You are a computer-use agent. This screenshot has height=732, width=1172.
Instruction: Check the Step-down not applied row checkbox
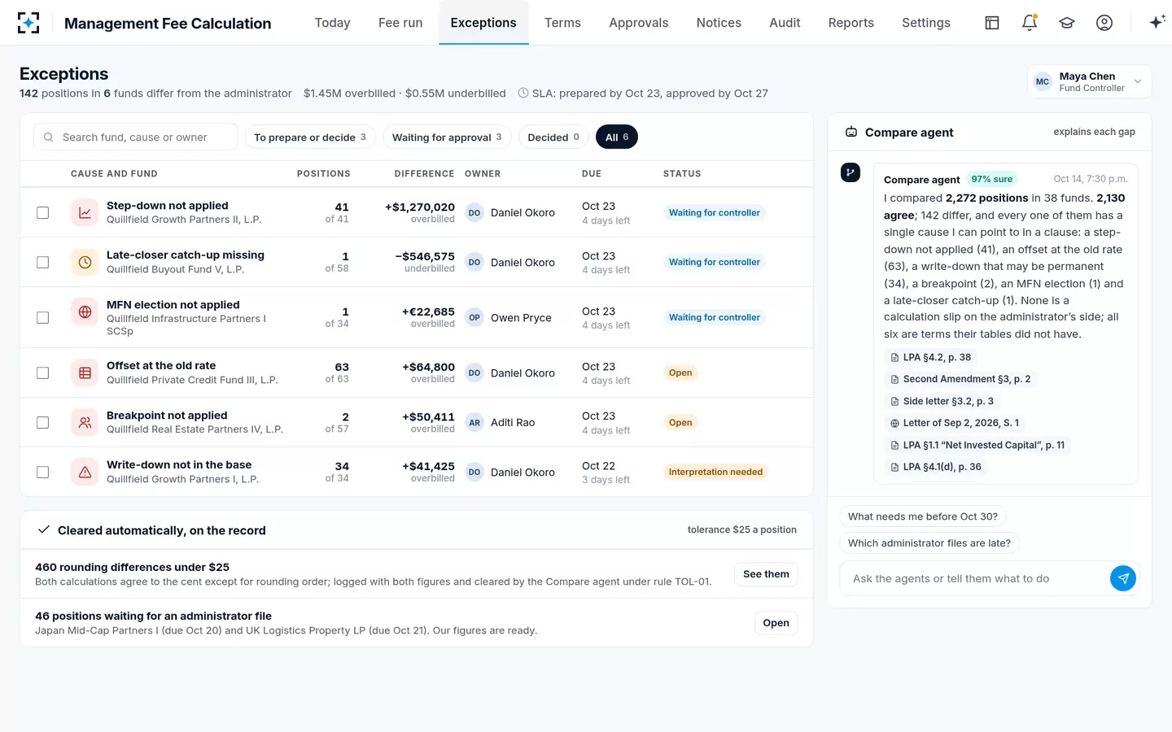coord(43,212)
